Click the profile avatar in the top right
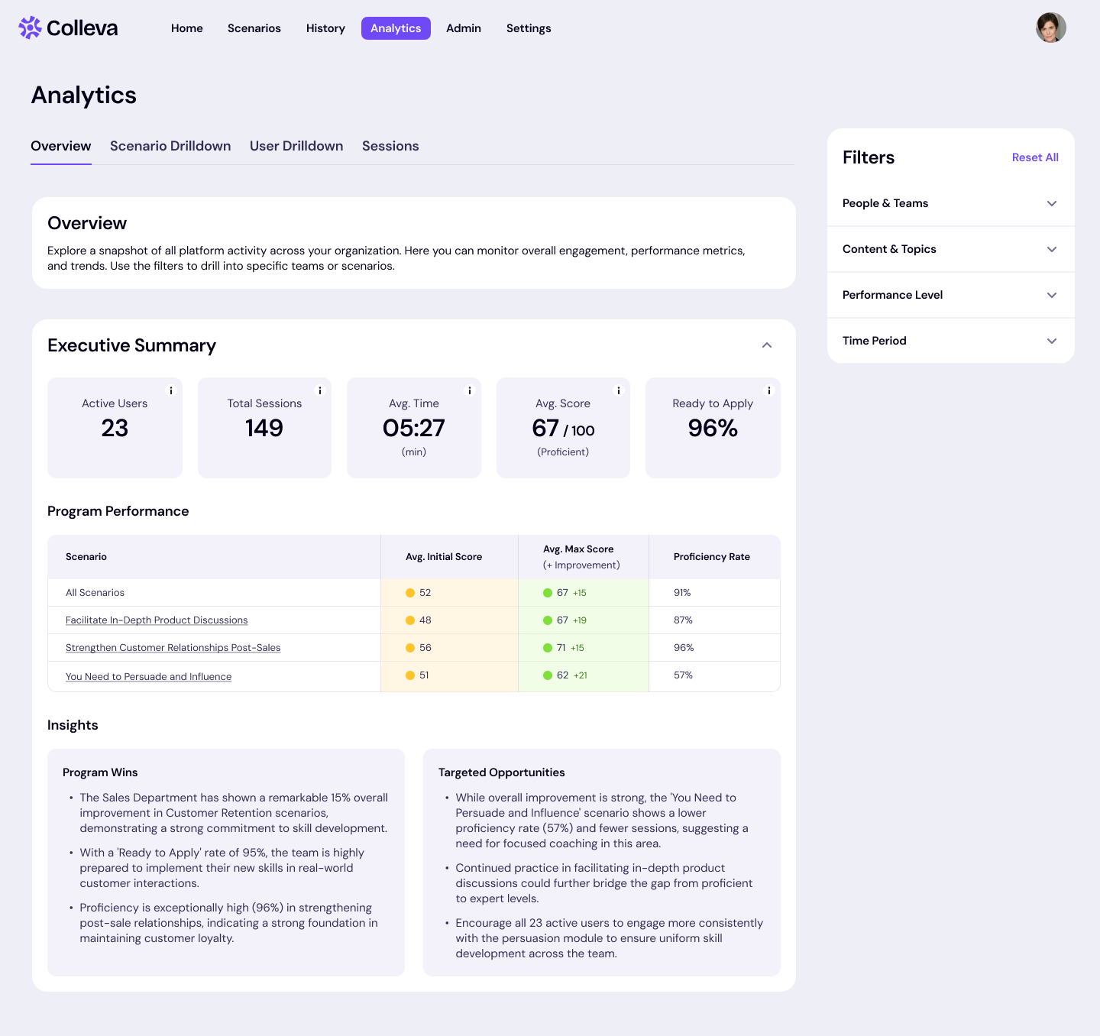1100x1036 pixels. tap(1050, 28)
